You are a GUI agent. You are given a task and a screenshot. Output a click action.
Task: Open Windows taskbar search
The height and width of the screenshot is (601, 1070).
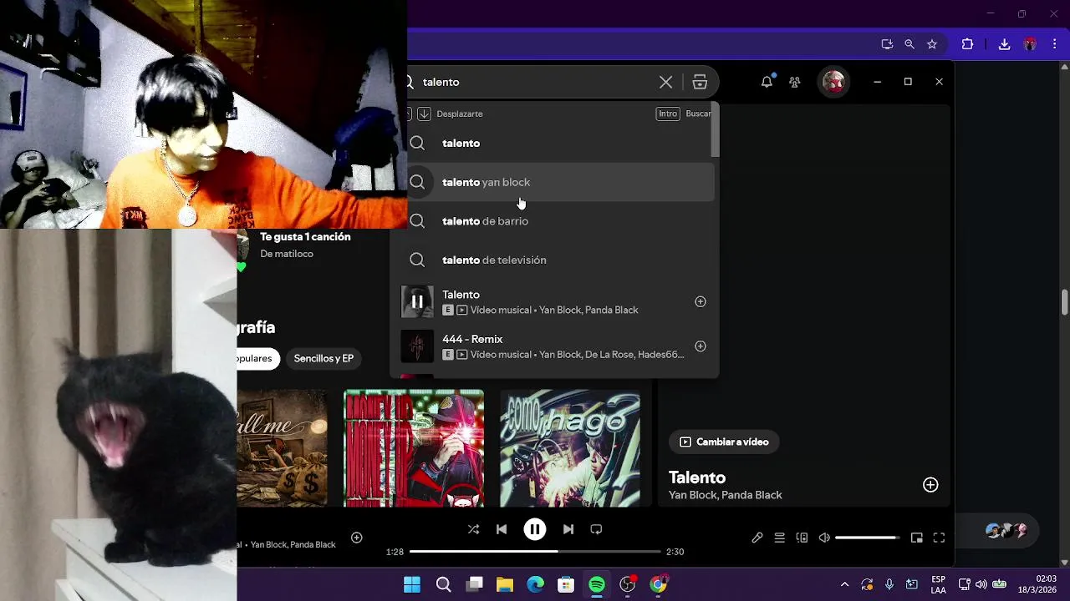pyautogui.click(x=443, y=584)
